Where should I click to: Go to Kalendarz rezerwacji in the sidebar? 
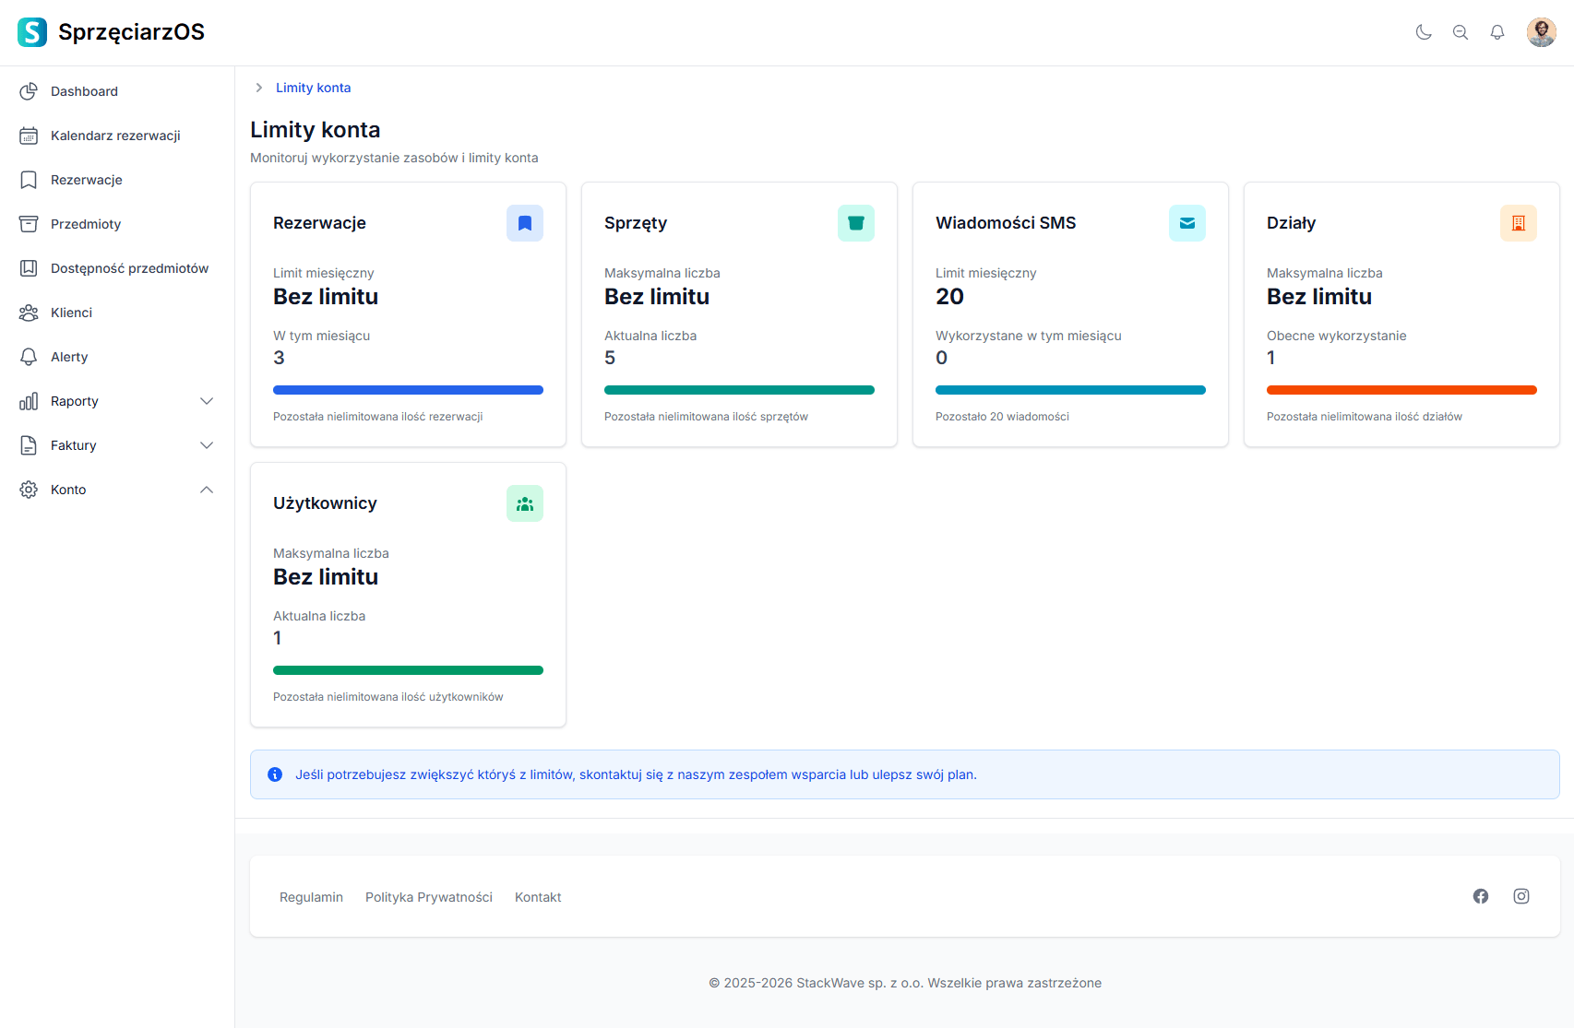pyautogui.click(x=115, y=136)
